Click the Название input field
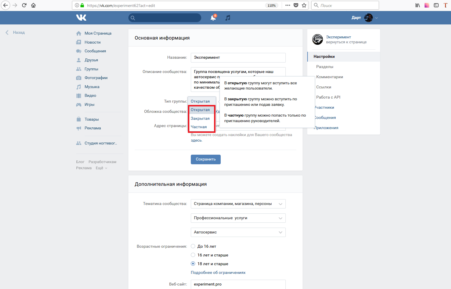451x289 pixels. click(x=238, y=58)
